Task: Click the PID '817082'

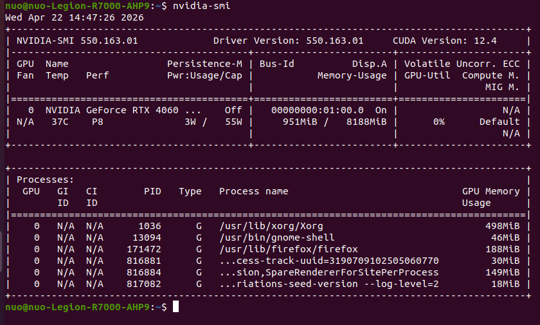Action: tap(143, 284)
